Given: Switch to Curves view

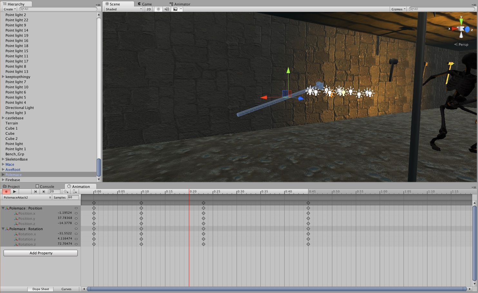Looking at the screenshot, I should 66,289.
